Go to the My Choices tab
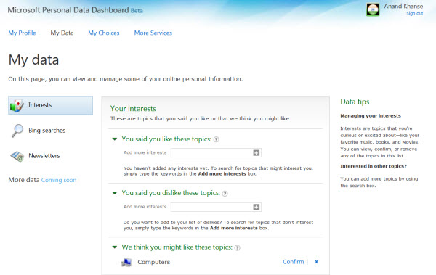 (104, 33)
